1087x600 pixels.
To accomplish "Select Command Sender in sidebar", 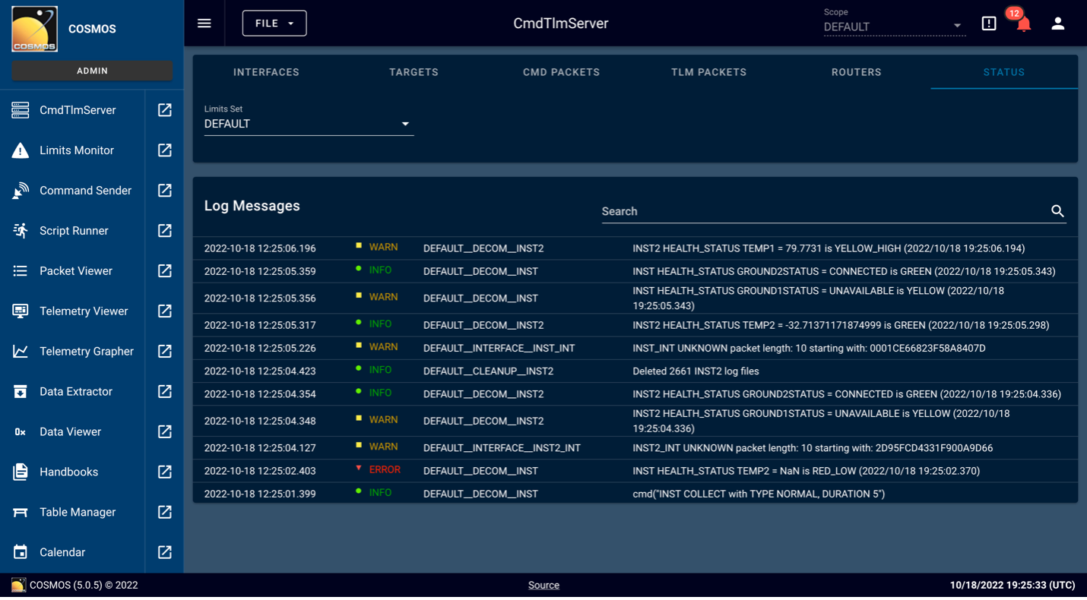I will 85,191.
